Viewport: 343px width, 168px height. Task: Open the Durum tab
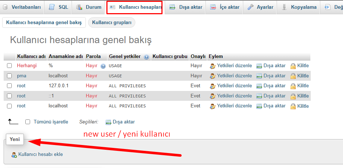point(89,7)
